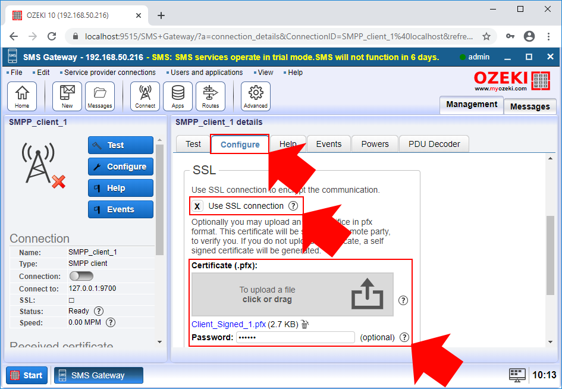Screen dimensions: 562x389
Task: Open the Apps database toolbar icon
Action: [x=178, y=96]
